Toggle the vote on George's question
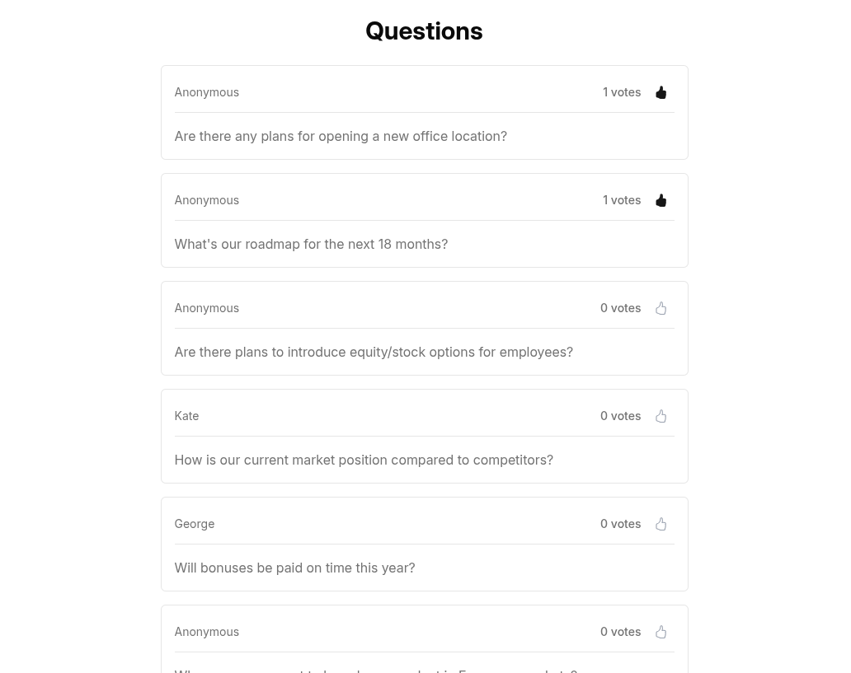Screen dimensions: 851x673 click(x=661, y=524)
